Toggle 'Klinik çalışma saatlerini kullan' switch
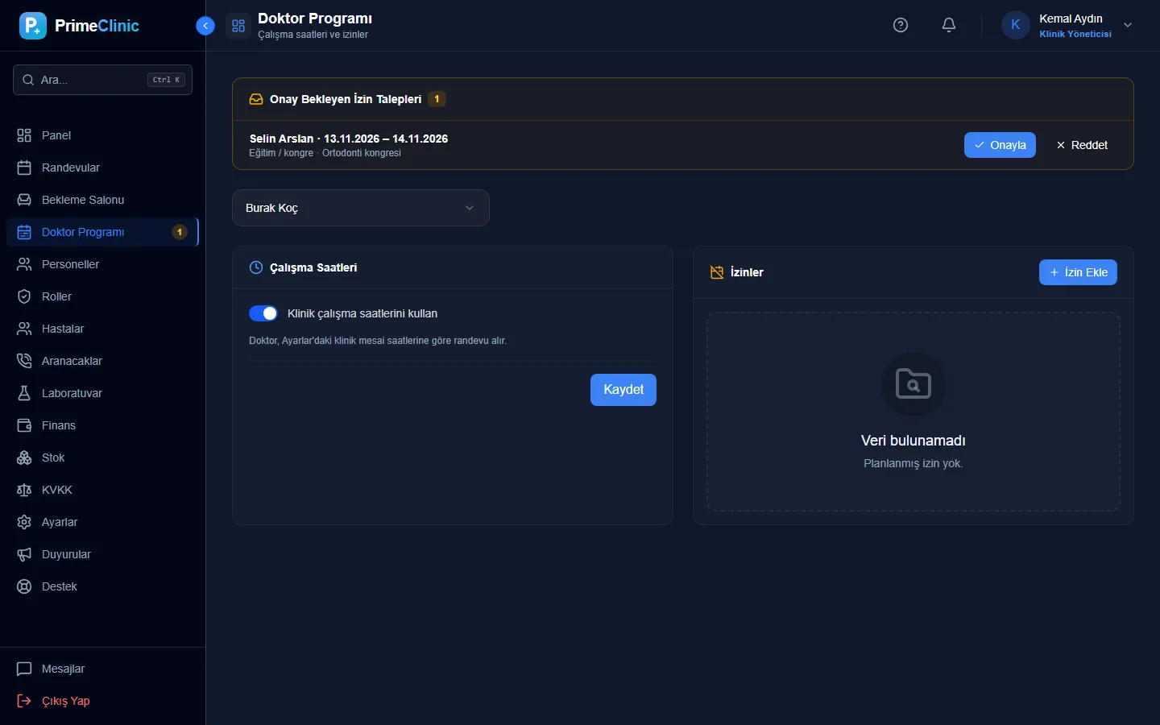The image size is (1160, 725). pyautogui.click(x=263, y=313)
